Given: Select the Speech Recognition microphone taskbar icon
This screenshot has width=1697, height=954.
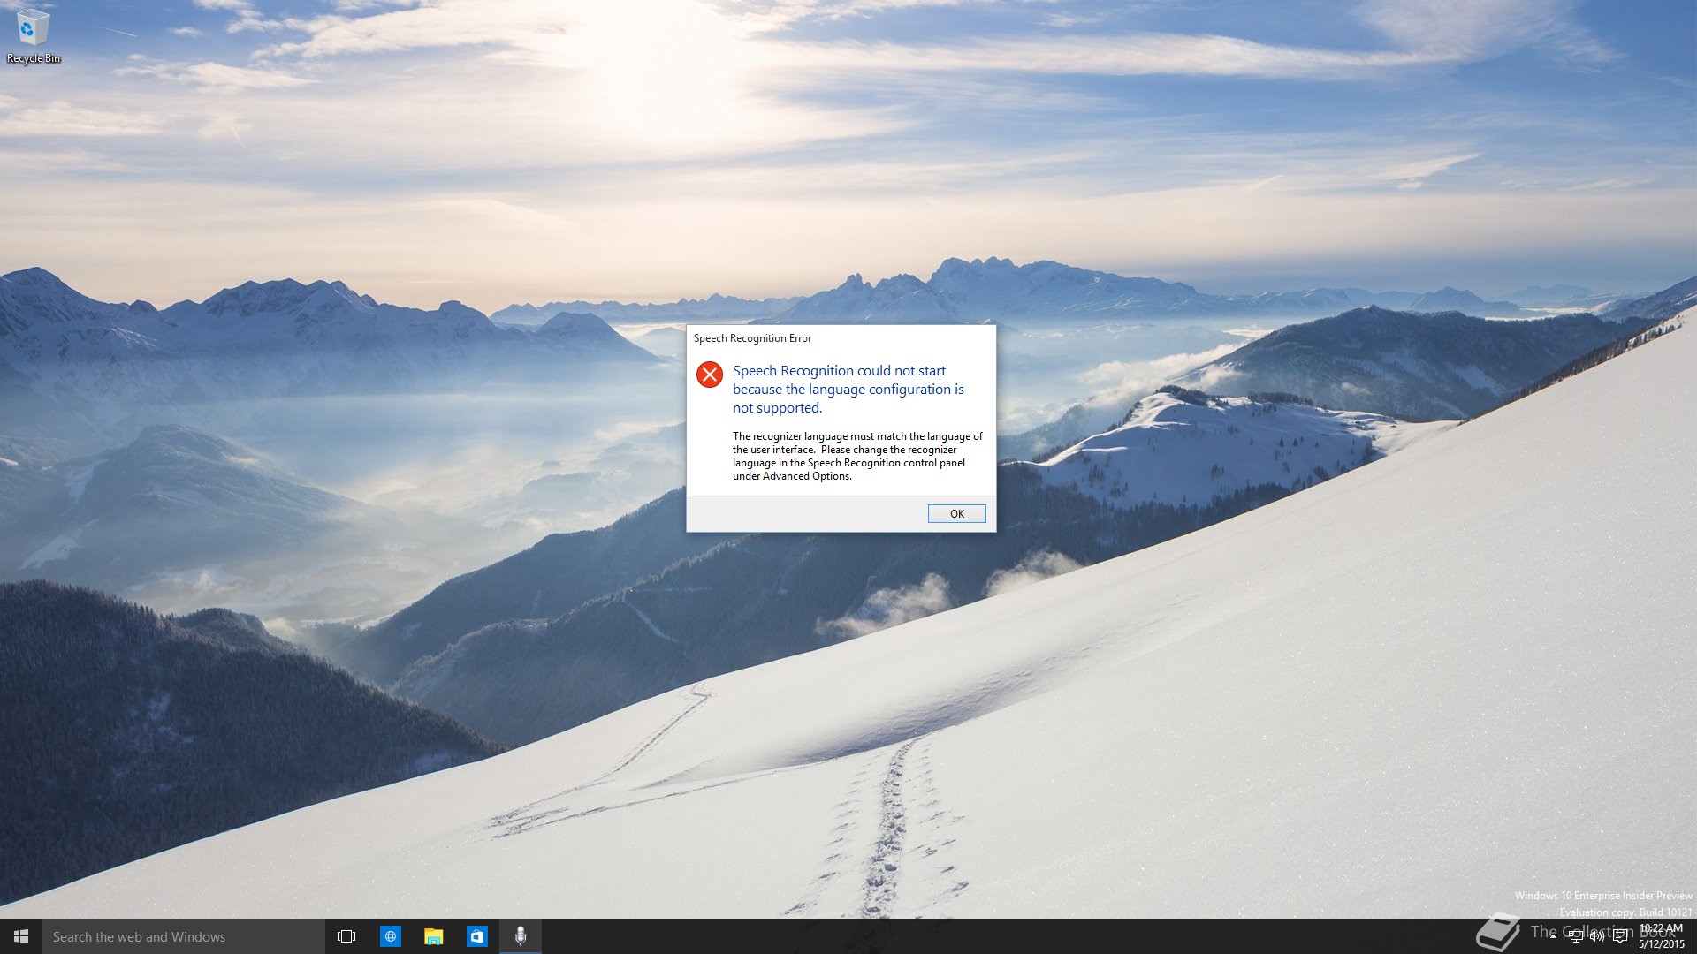Looking at the screenshot, I should (521, 936).
